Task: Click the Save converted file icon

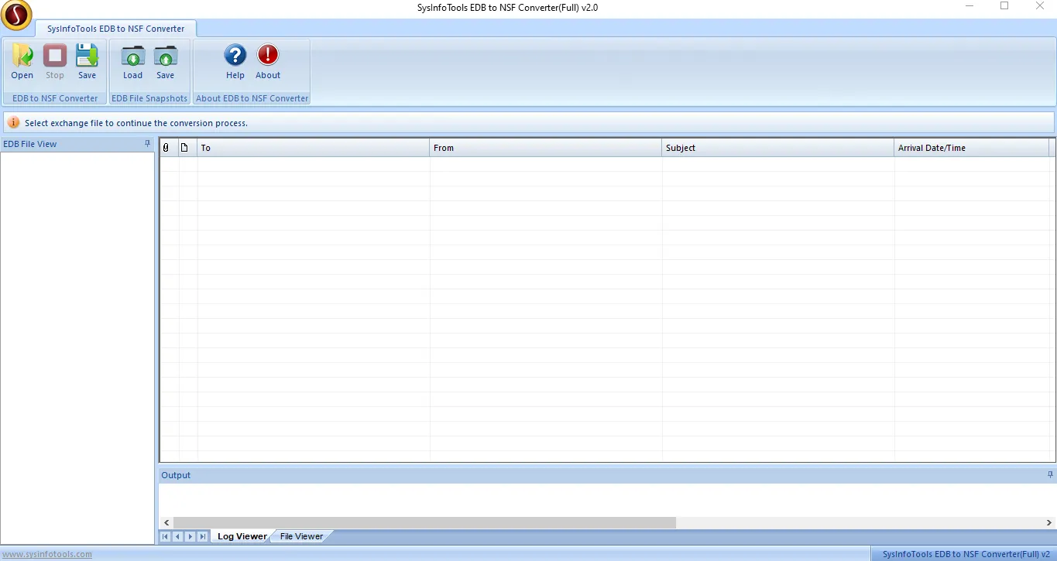Action: click(88, 57)
